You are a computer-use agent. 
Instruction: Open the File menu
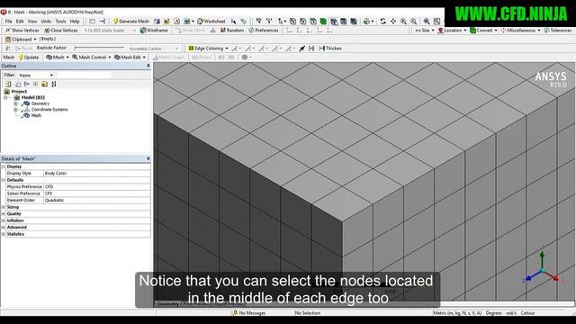pos(8,22)
